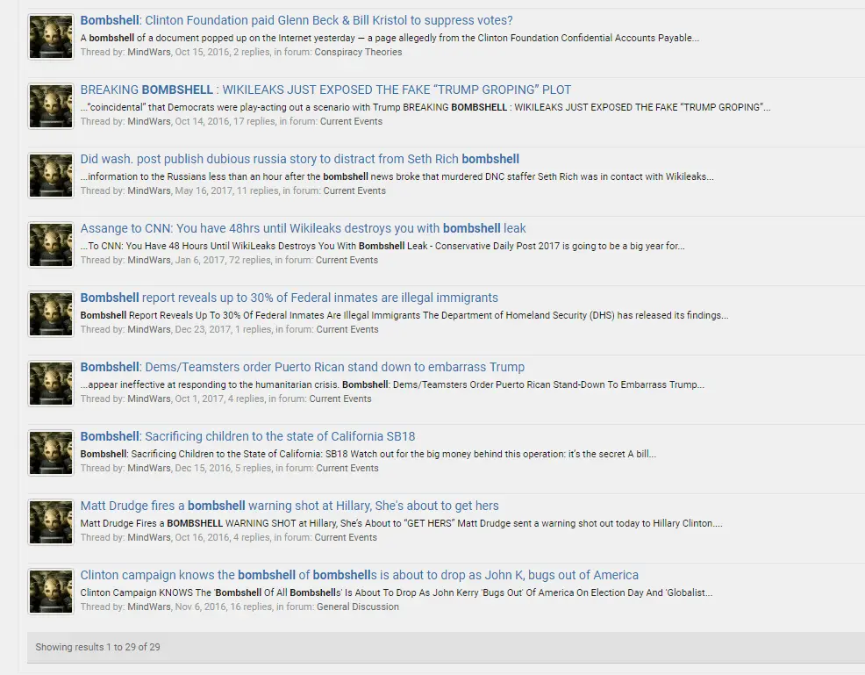865x675 pixels.
Task: Click MindWars author link in Dec 15, 2016 row
Action: pyautogui.click(x=149, y=468)
